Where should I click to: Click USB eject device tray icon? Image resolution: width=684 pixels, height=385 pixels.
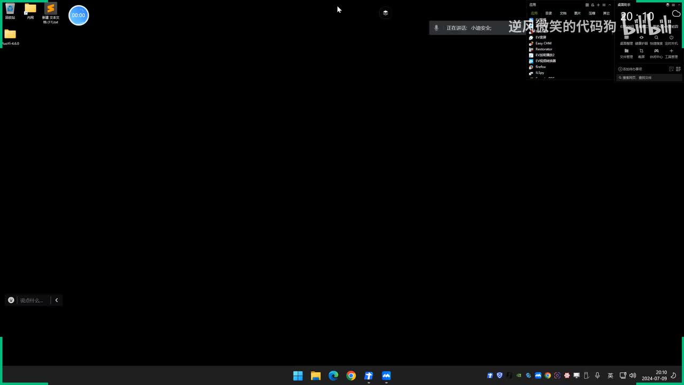pos(586,375)
